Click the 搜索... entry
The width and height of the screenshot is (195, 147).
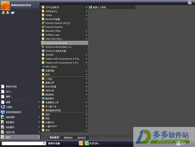(x=20, y=97)
